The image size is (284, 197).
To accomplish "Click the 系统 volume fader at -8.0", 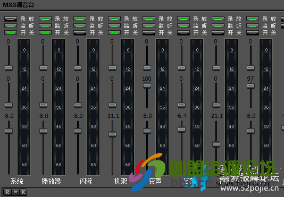I will (x=9, y=131).
